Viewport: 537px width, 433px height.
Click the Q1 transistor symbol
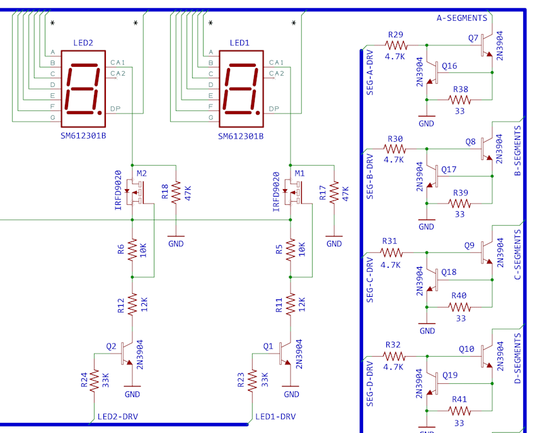click(285, 354)
